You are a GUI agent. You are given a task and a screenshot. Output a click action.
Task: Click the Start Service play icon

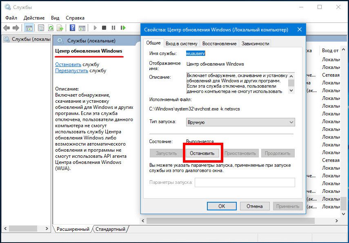(x=95, y=28)
